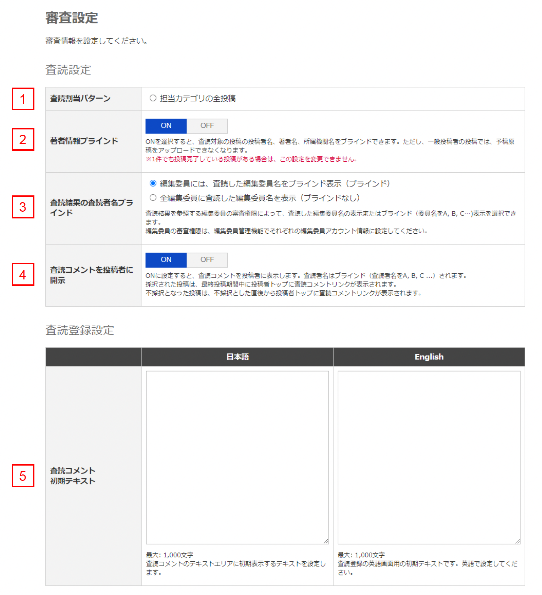542x595 pixels.
Task: Click the English text area resize handle
Action: [517, 541]
